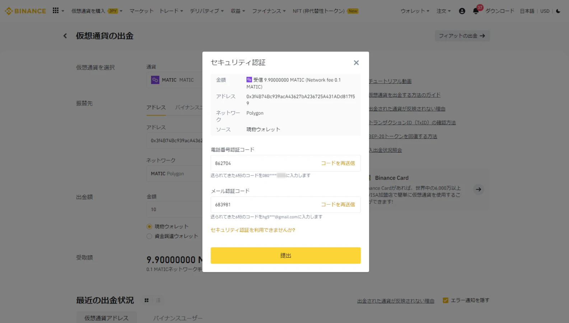This screenshot has width=569, height=323.
Task: Select 資金調達ウォレット radio option
Action: click(149, 236)
